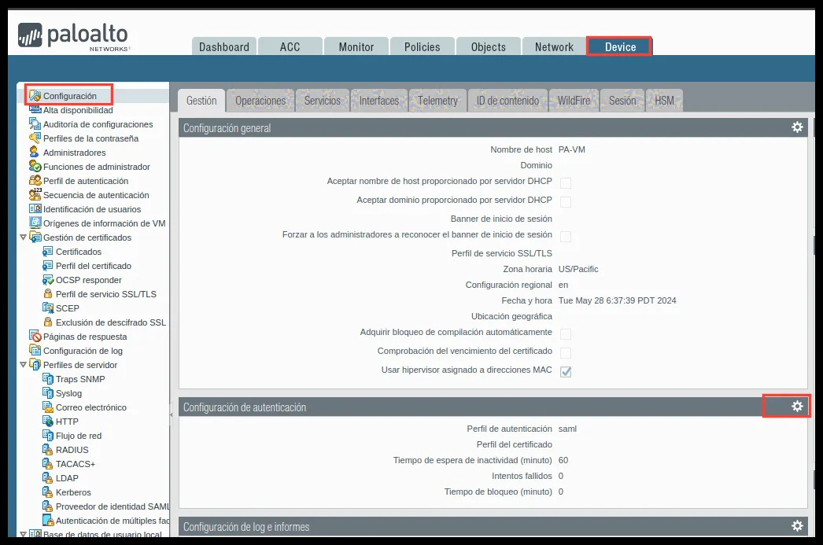823x545 pixels.
Task: Collapse the Perfiles de servidor tree node
Action: (23, 365)
